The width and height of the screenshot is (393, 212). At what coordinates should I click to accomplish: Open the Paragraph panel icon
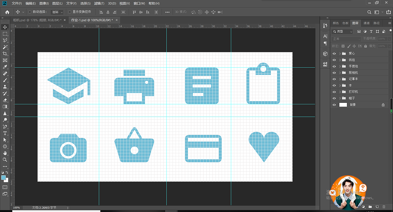point(325,43)
